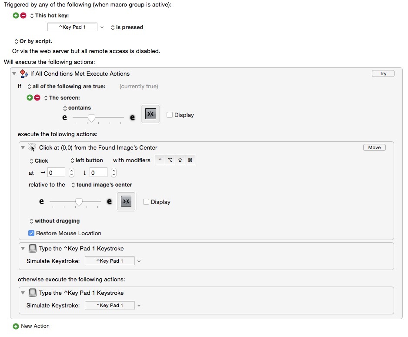The image size is (408, 337).
Task: Collapse the Click at Found Image action
Action: point(23,147)
